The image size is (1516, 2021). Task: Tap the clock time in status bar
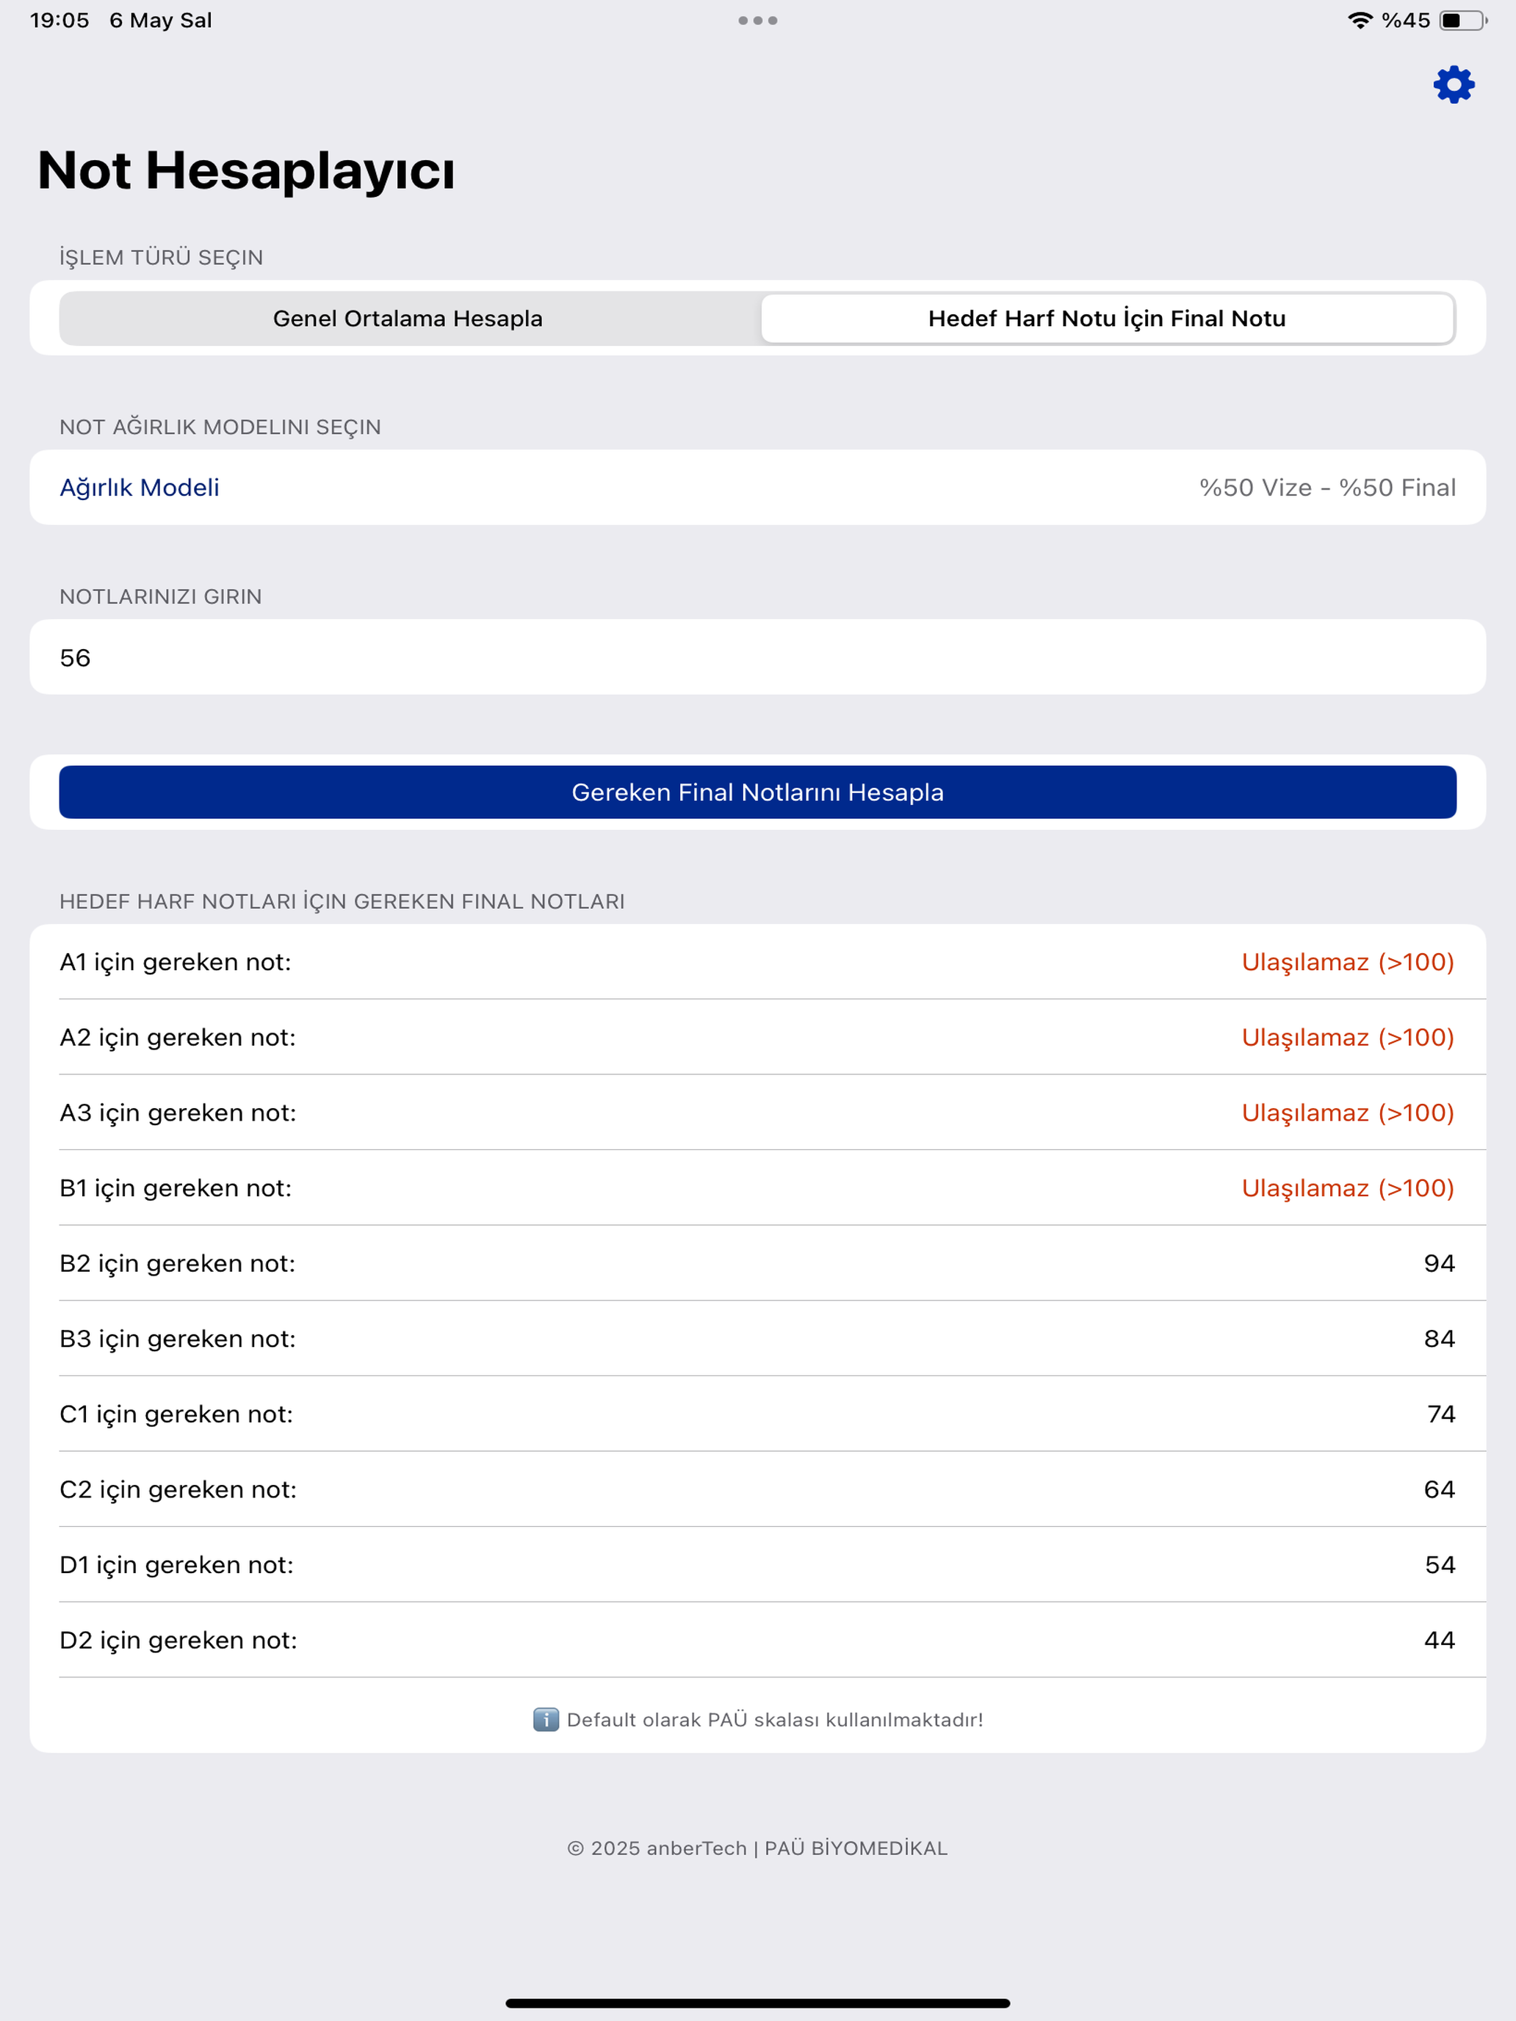point(59,20)
